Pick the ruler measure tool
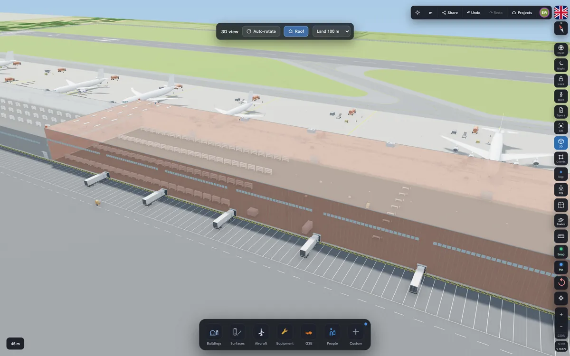Image resolution: width=570 pixels, height=356 pixels. pos(561,236)
